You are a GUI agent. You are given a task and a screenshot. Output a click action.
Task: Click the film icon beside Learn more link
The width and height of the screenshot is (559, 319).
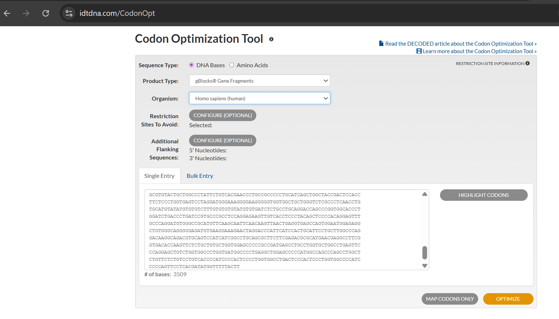(x=419, y=51)
